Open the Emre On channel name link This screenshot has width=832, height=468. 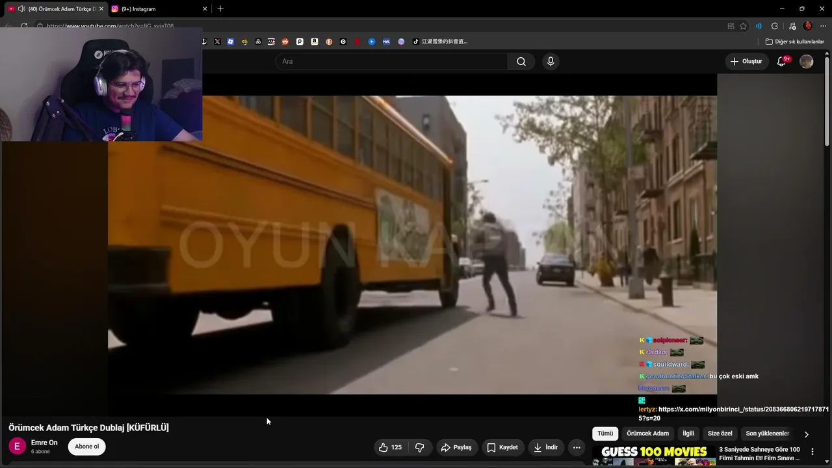point(44,443)
